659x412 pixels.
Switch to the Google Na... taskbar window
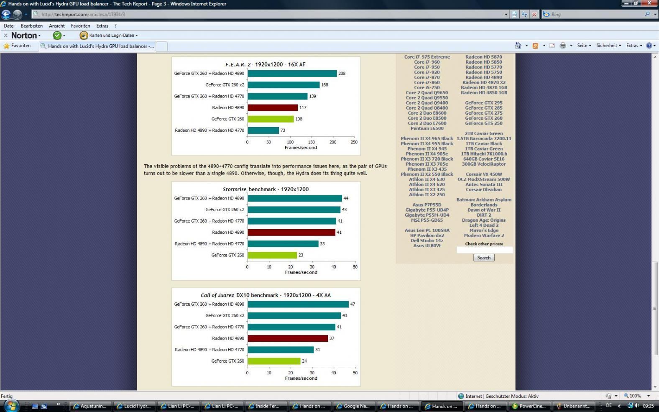(354, 406)
